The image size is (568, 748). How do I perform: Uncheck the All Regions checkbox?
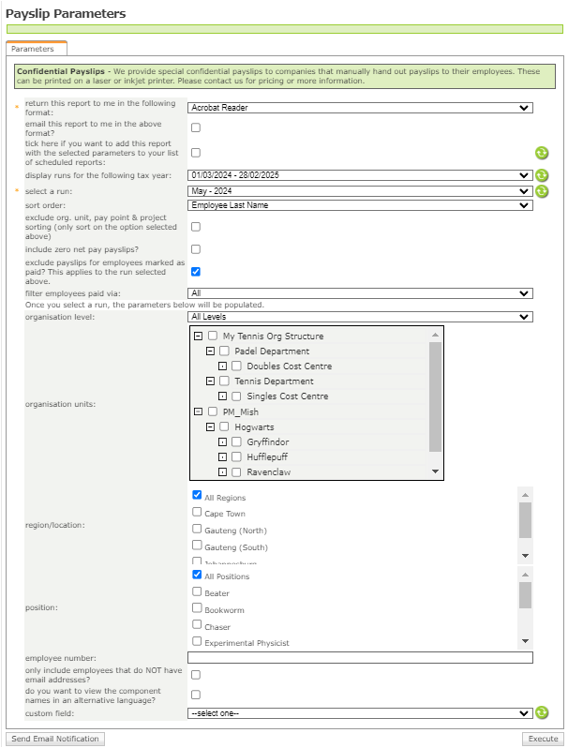point(197,495)
